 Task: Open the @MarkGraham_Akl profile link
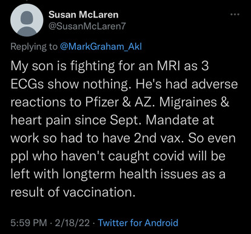[x=101, y=47]
